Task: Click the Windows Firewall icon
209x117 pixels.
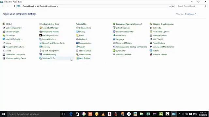Action: 151,55
